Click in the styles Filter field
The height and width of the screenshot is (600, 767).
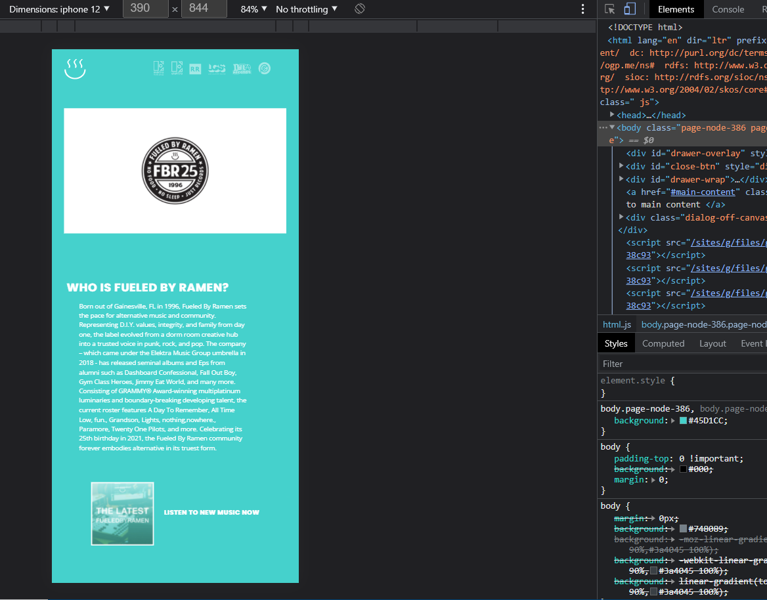point(682,364)
